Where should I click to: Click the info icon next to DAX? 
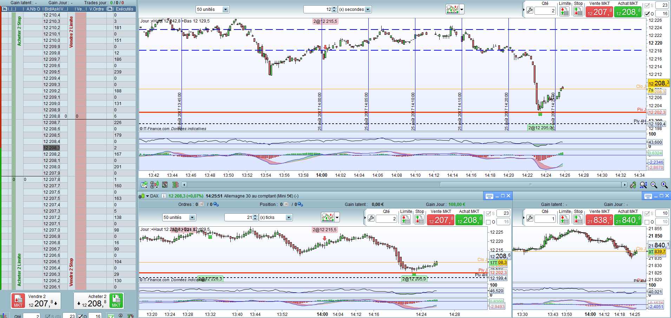pos(163,196)
